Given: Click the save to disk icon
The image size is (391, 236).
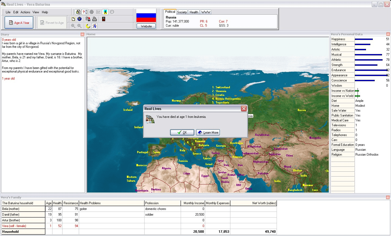Looking at the screenshot, I should click(88, 19).
